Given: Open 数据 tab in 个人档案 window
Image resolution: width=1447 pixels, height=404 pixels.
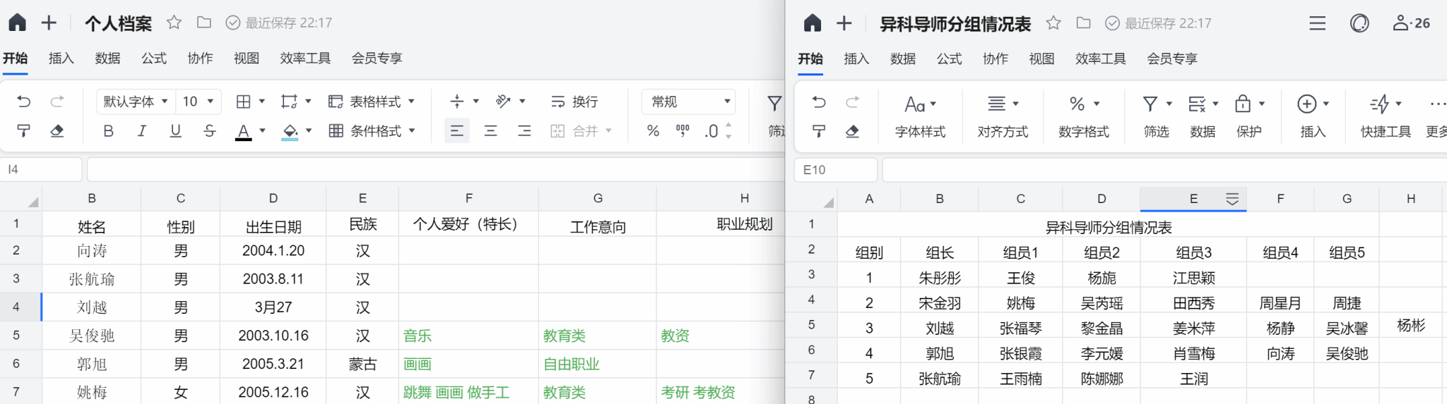Looking at the screenshot, I should coord(107,58).
